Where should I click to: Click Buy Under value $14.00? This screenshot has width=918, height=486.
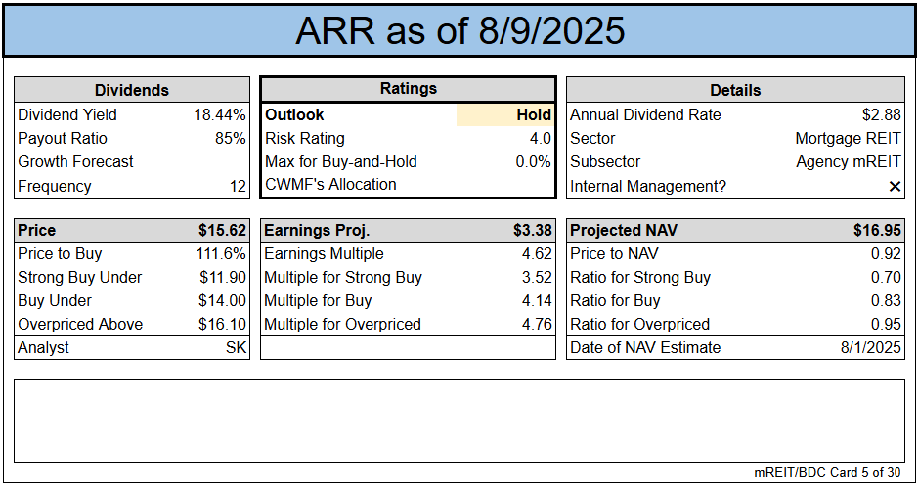pyautogui.click(x=223, y=300)
